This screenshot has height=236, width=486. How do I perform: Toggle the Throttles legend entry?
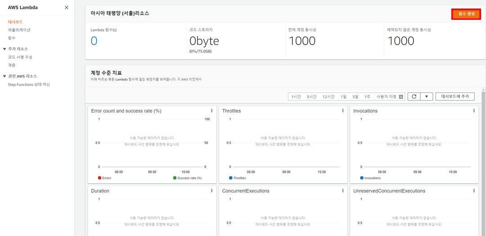click(238, 178)
